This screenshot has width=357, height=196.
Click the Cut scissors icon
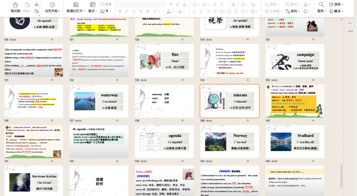36,5
